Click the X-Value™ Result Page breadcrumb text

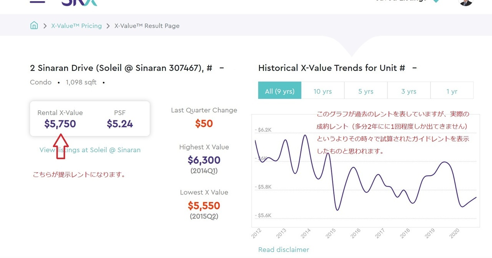147,26
